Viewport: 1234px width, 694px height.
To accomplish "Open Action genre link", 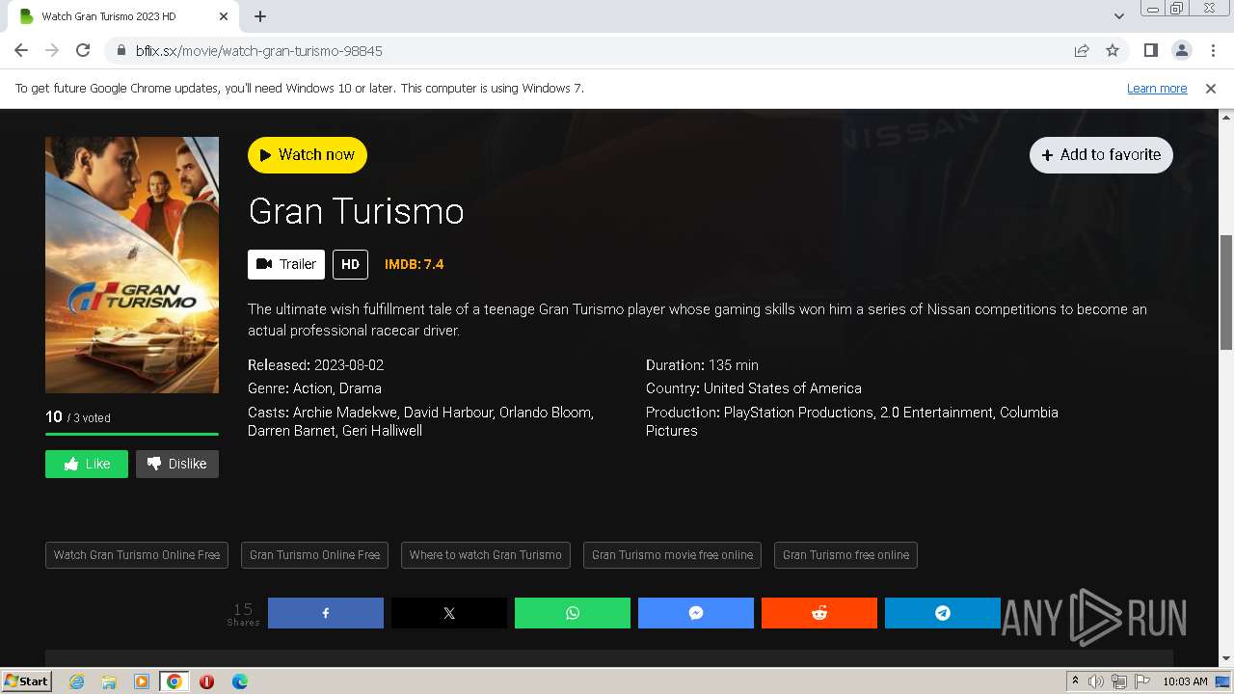I will [311, 388].
